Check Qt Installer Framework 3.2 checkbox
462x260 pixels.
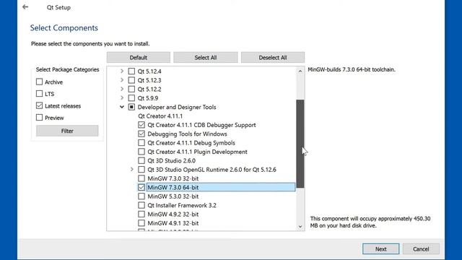click(x=141, y=205)
